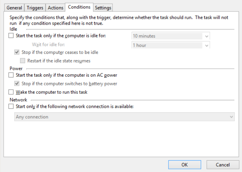Confirm with the OK button
The width and height of the screenshot is (242, 172).
pyautogui.click(x=185, y=165)
